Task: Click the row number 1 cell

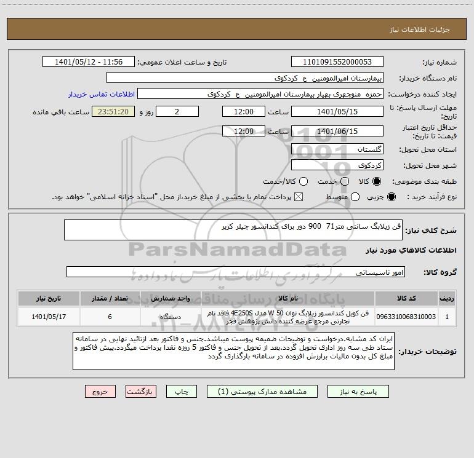Action: coord(447,317)
